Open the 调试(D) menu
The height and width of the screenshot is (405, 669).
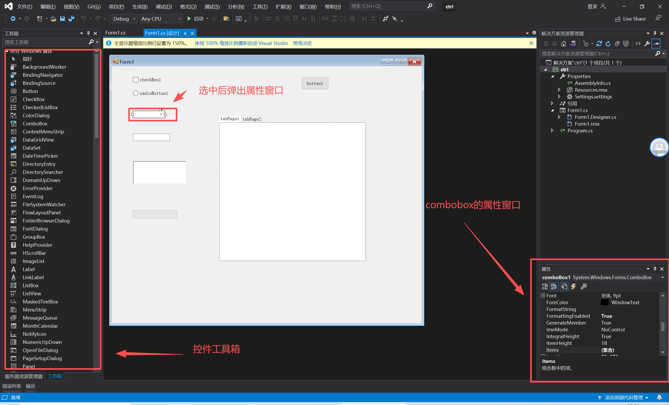point(164,7)
